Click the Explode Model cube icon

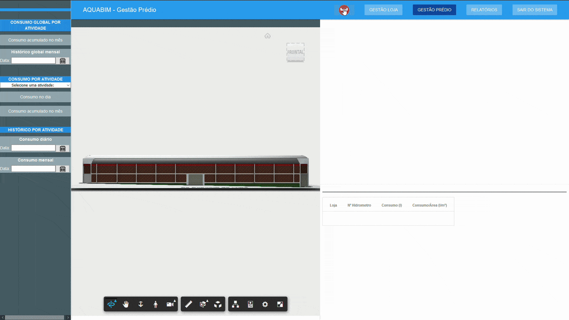pos(218,304)
